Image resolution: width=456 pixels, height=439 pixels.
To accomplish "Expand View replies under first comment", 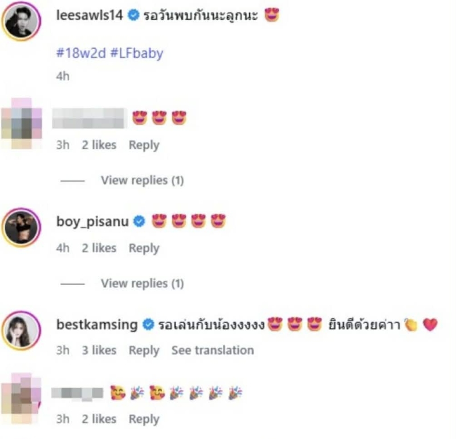I will (142, 180).
